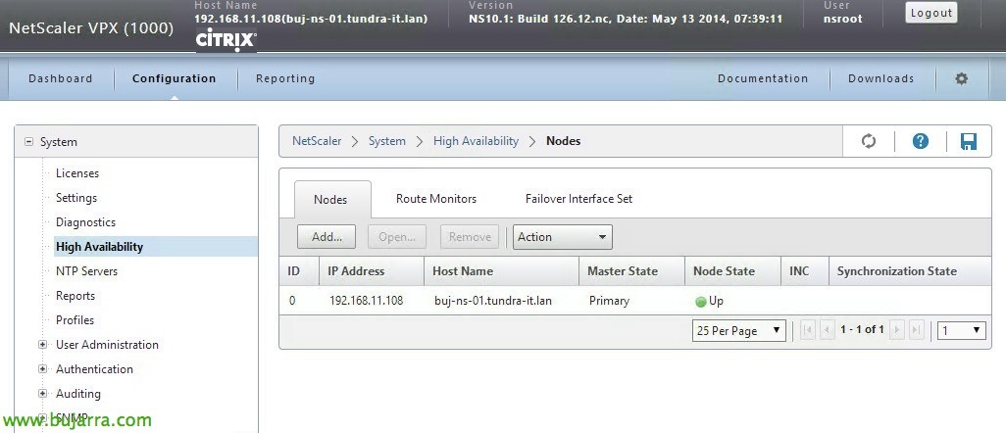Screen dimensions: 1006x433
Task: Go to previous page of nodes
Action: coord(827,330)
